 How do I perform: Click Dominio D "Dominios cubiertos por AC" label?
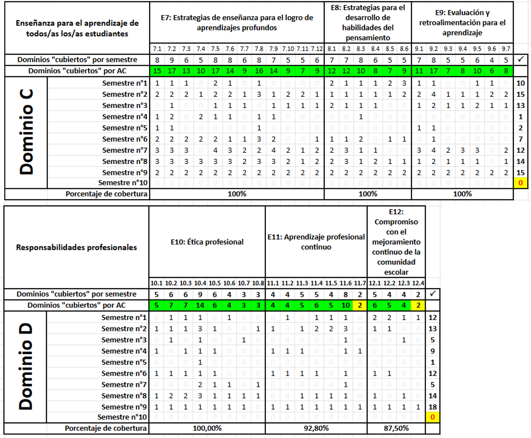tap(77, 305)
